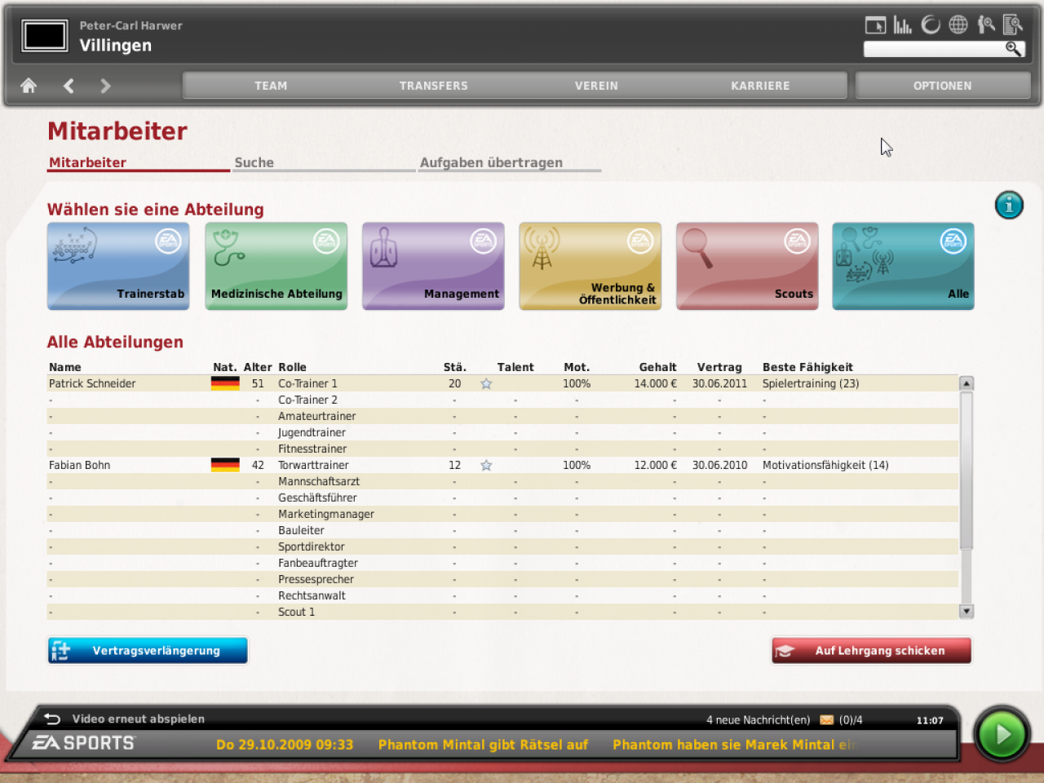The image size is (1044, 783).
Task: Click the staff list scrollbar up arrow
Action: tap(967, 383)
